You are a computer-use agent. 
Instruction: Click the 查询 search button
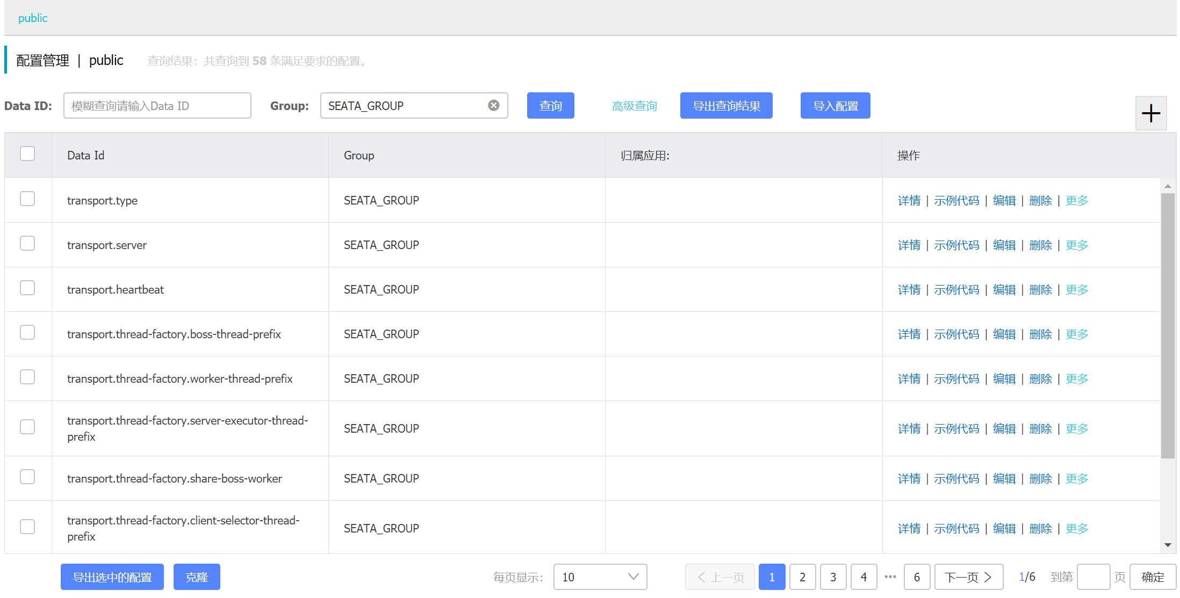point(550,106)
